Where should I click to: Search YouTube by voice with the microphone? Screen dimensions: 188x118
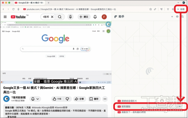[x=70, y=17]
